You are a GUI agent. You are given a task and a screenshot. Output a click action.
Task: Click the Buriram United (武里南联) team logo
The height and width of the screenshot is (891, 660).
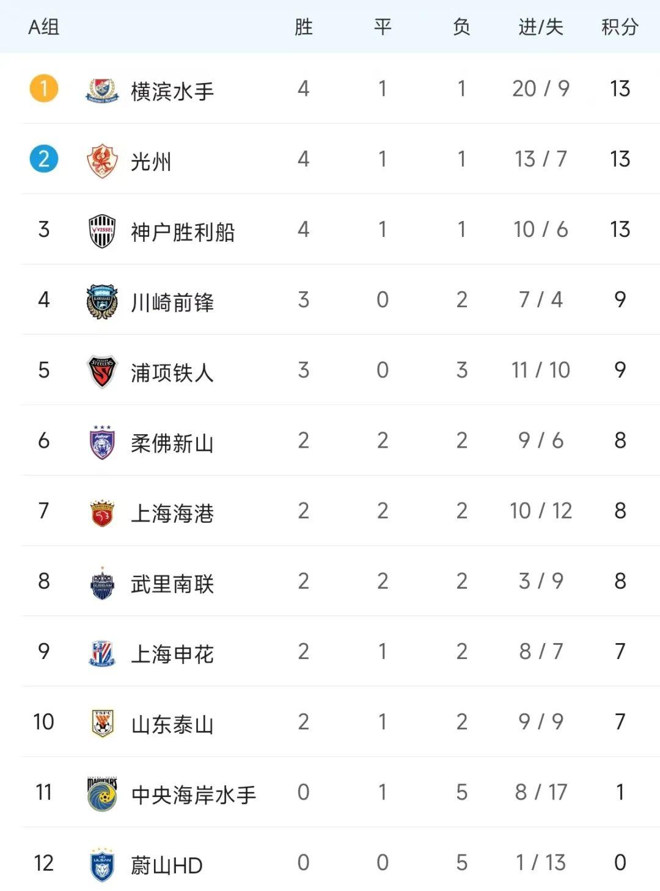102,583
